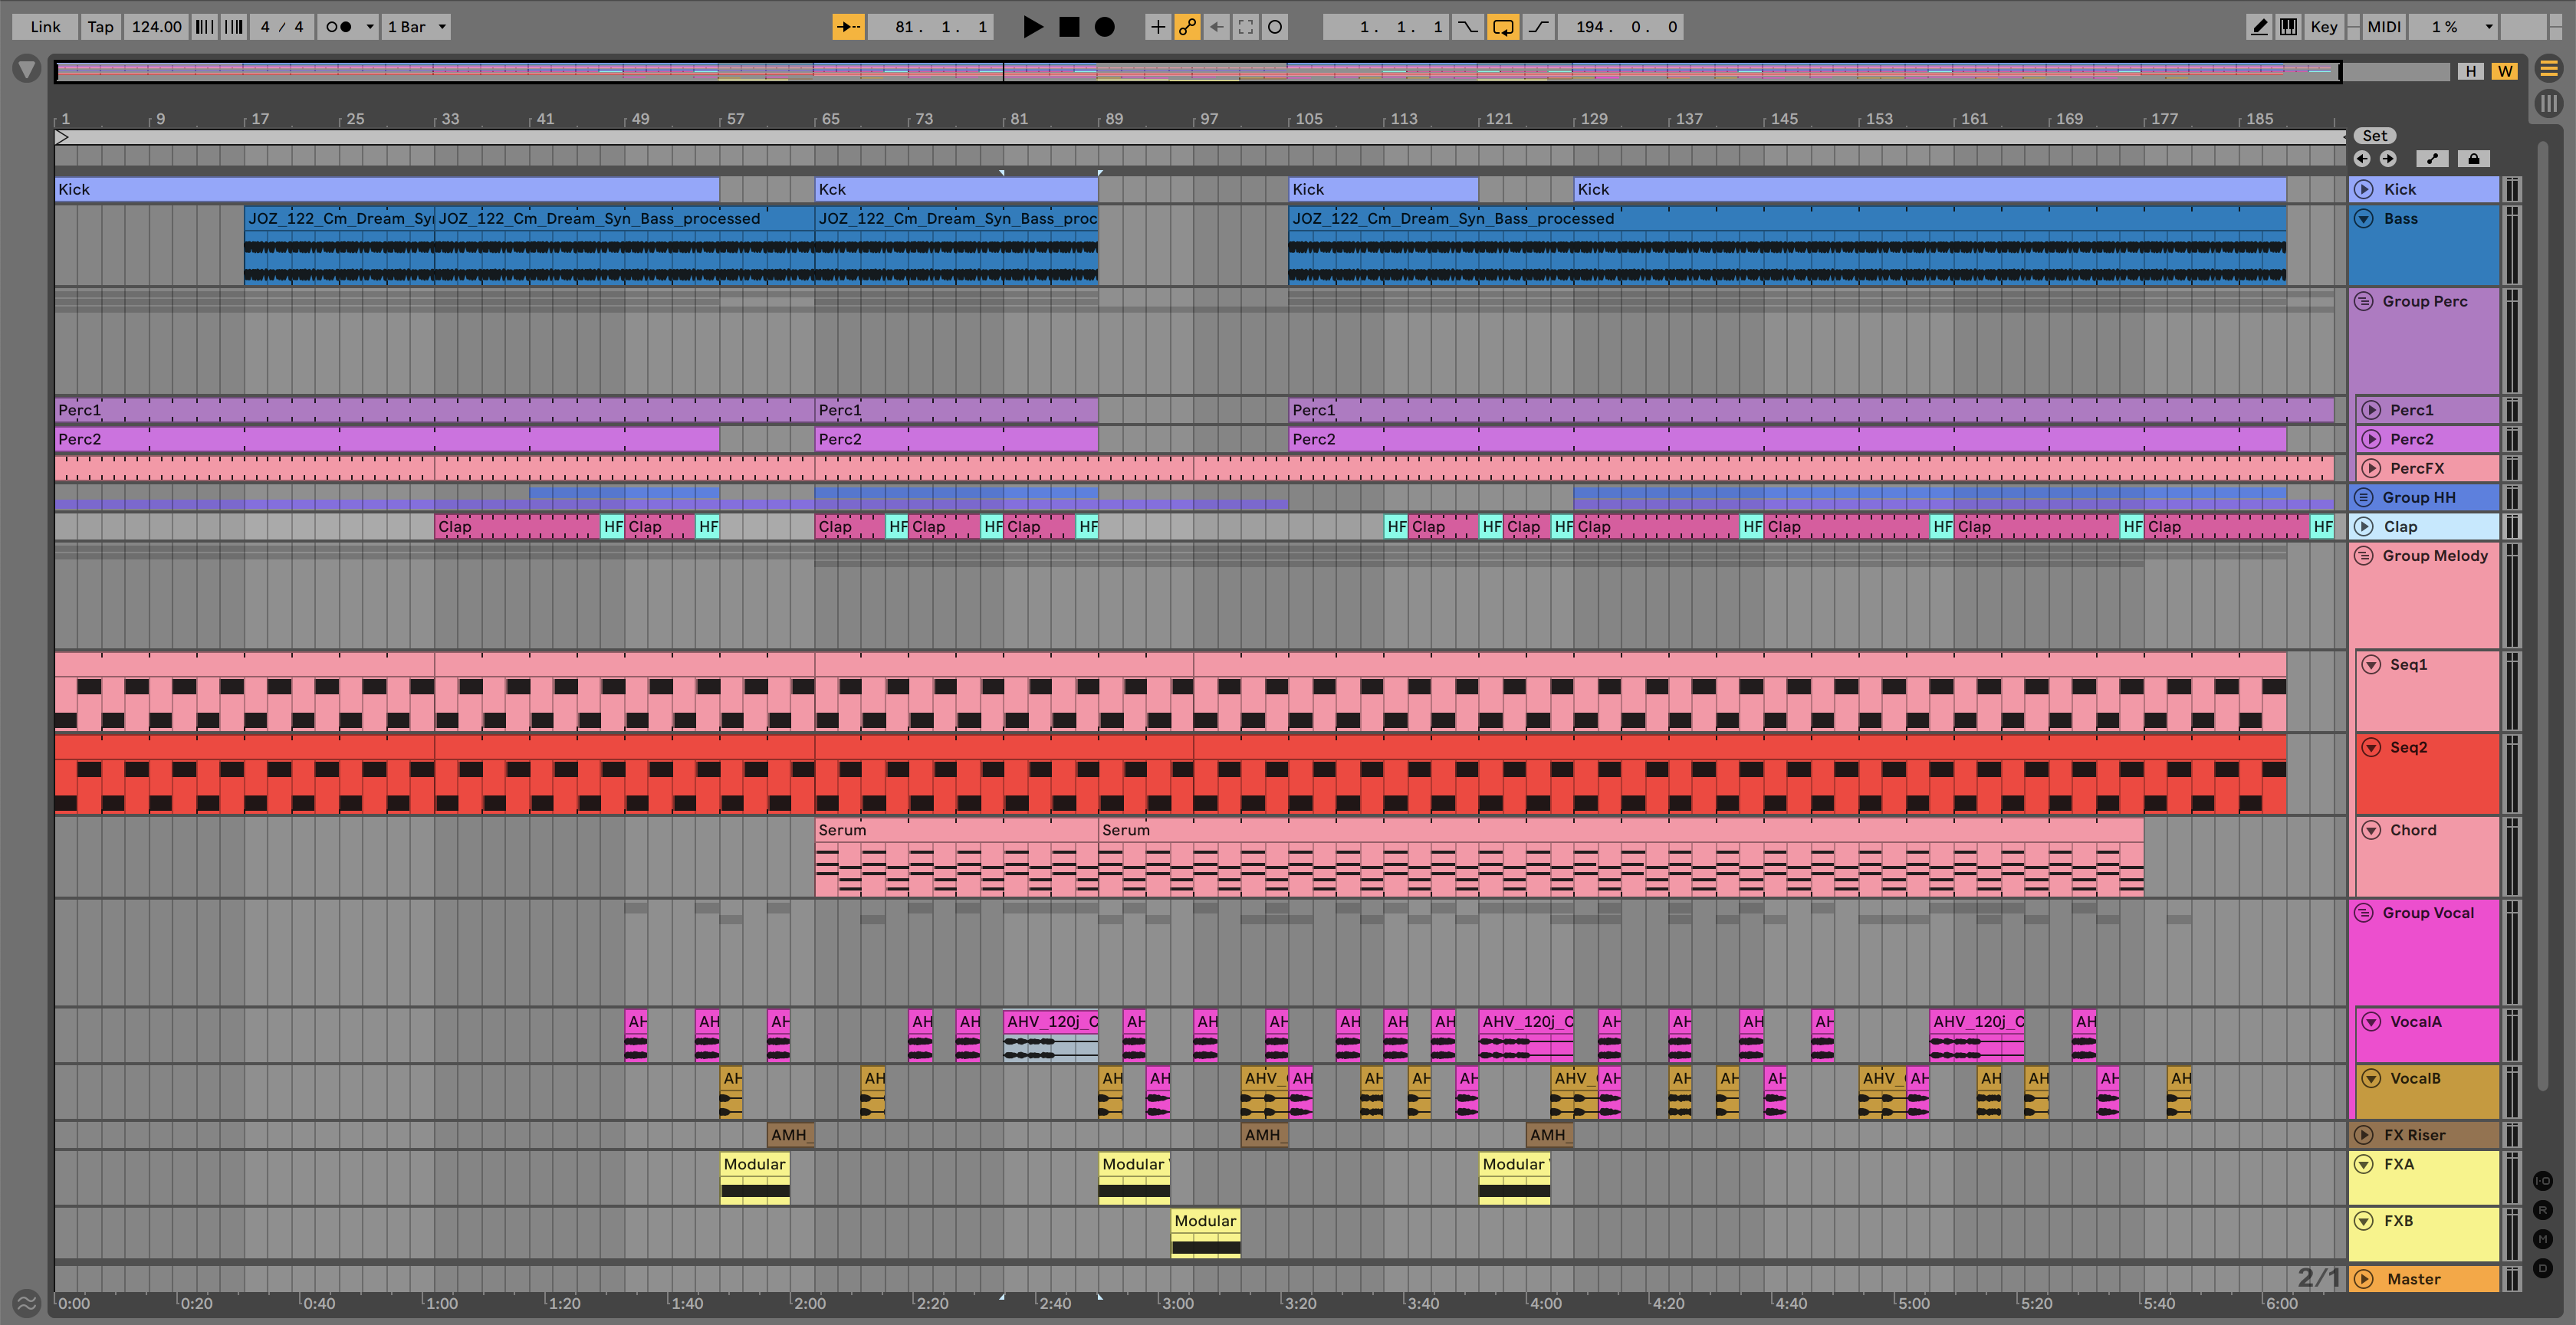Enable Key map mode
Image resolution: width=2576 pixels, height=1325 pixels.
pos(2323,27)
